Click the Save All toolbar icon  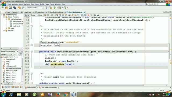[x=14, y=8]
